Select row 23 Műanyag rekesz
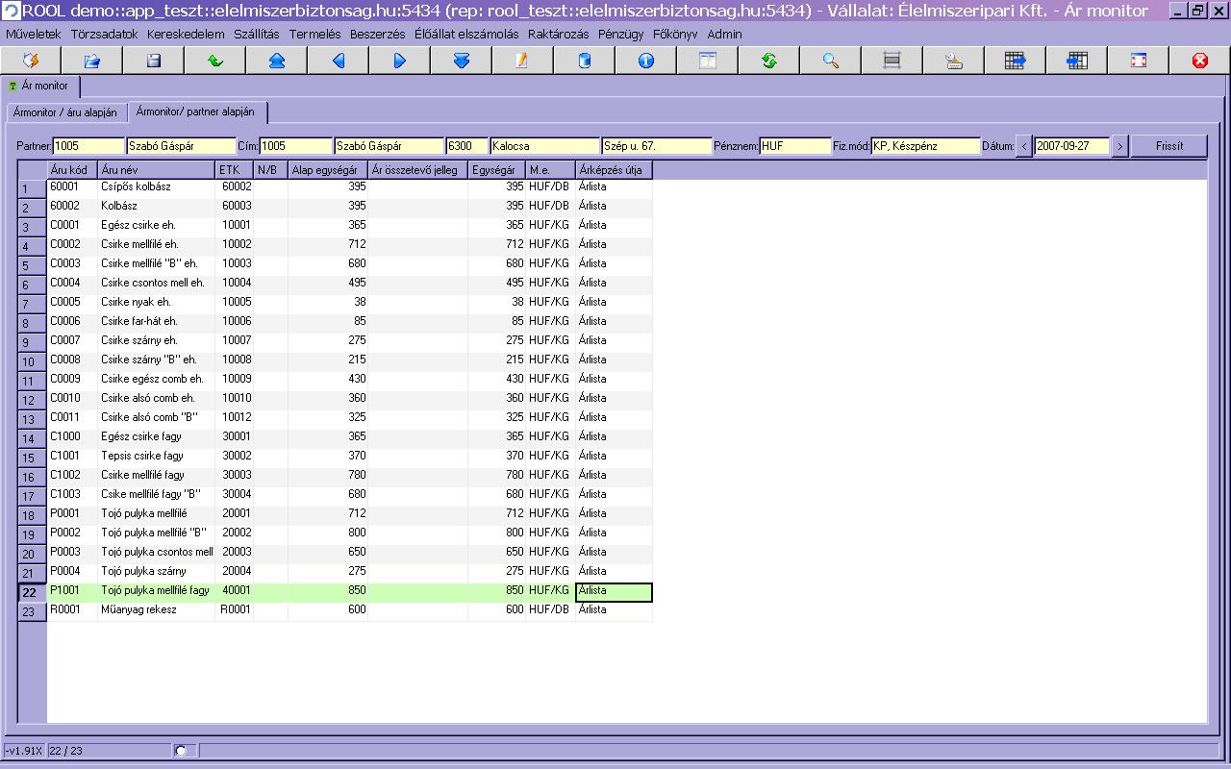The image size is (1231, 769). pos(138,609)
